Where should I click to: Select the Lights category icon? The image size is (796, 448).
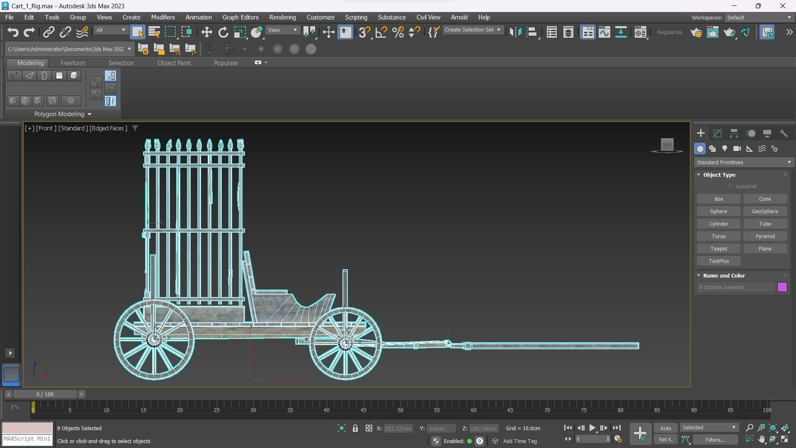[725, 149]
